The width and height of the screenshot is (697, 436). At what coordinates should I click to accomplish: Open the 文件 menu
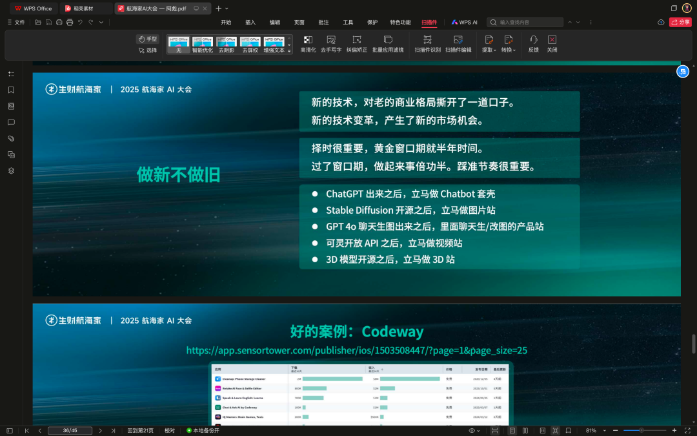coord(16,22)
